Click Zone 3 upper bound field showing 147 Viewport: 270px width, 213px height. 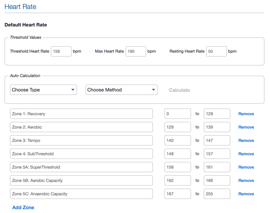(217, 140)
